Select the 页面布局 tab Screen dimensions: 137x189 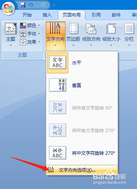tap(72, 15)
